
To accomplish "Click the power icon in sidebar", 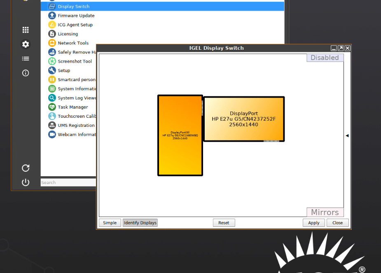I will tap(26, 182).
